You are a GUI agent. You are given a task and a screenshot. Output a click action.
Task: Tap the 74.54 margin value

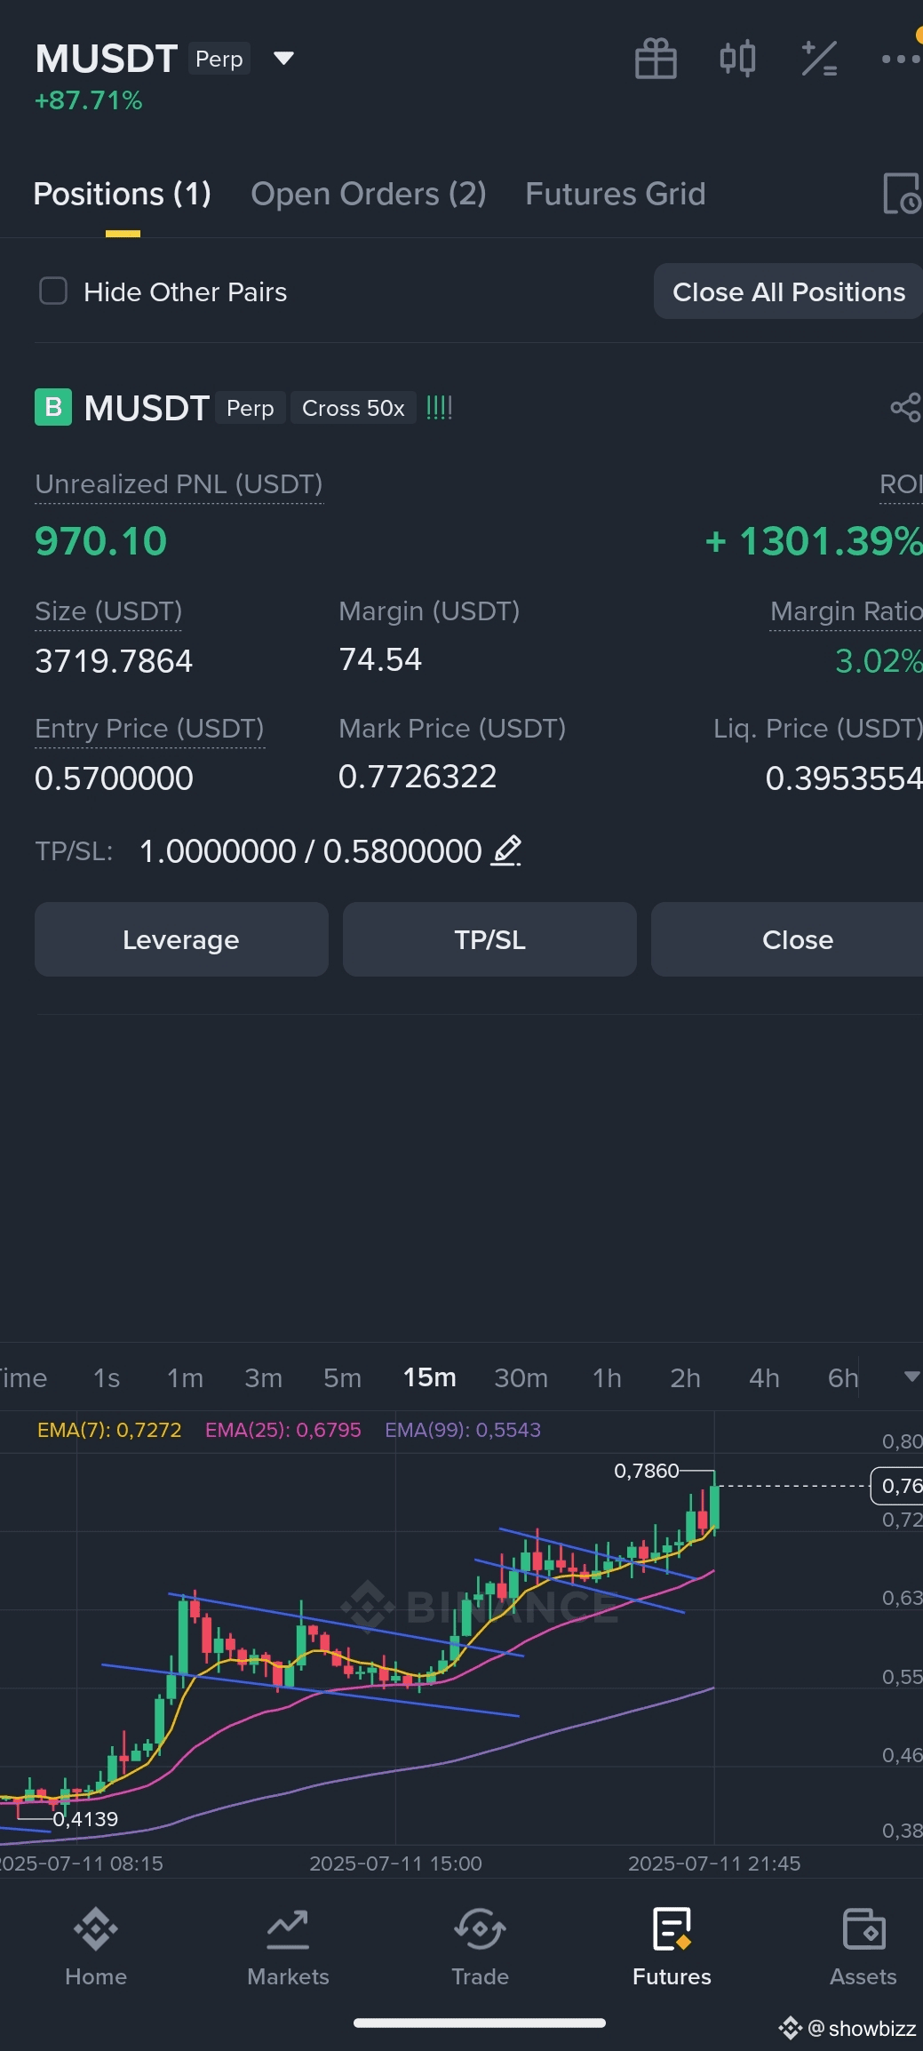point(380,659)
